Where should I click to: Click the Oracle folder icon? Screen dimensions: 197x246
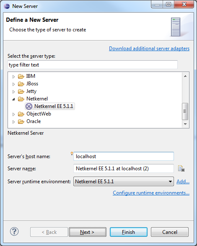coord(21,121)
